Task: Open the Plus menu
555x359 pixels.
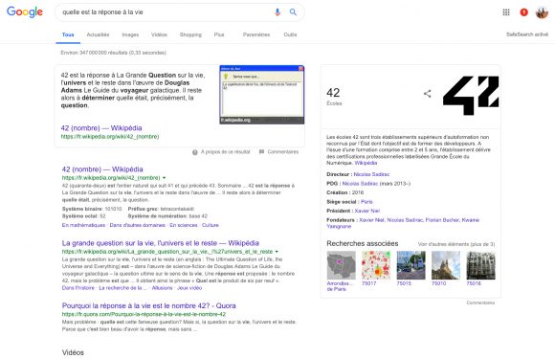Action: tap(219, 34)
